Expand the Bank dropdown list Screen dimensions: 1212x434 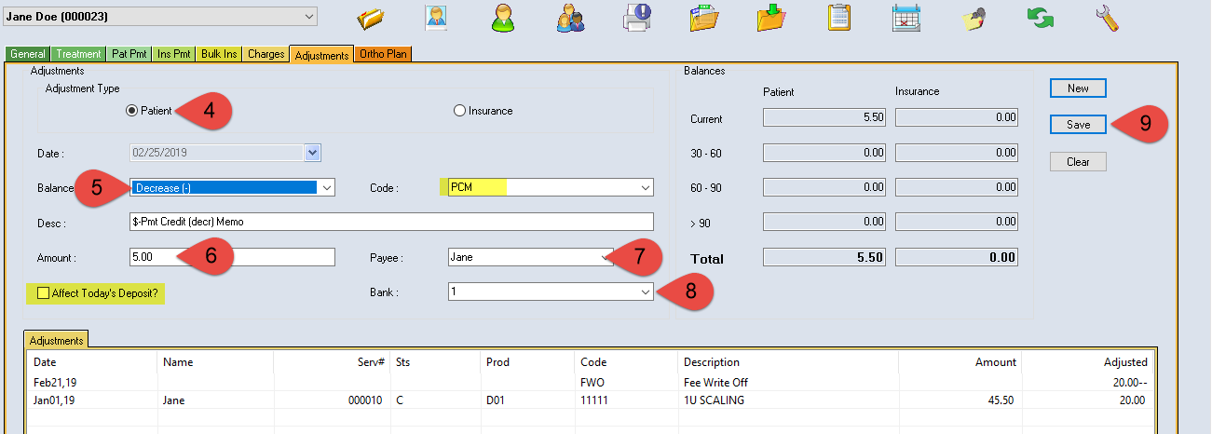click(x=645, y=292)
